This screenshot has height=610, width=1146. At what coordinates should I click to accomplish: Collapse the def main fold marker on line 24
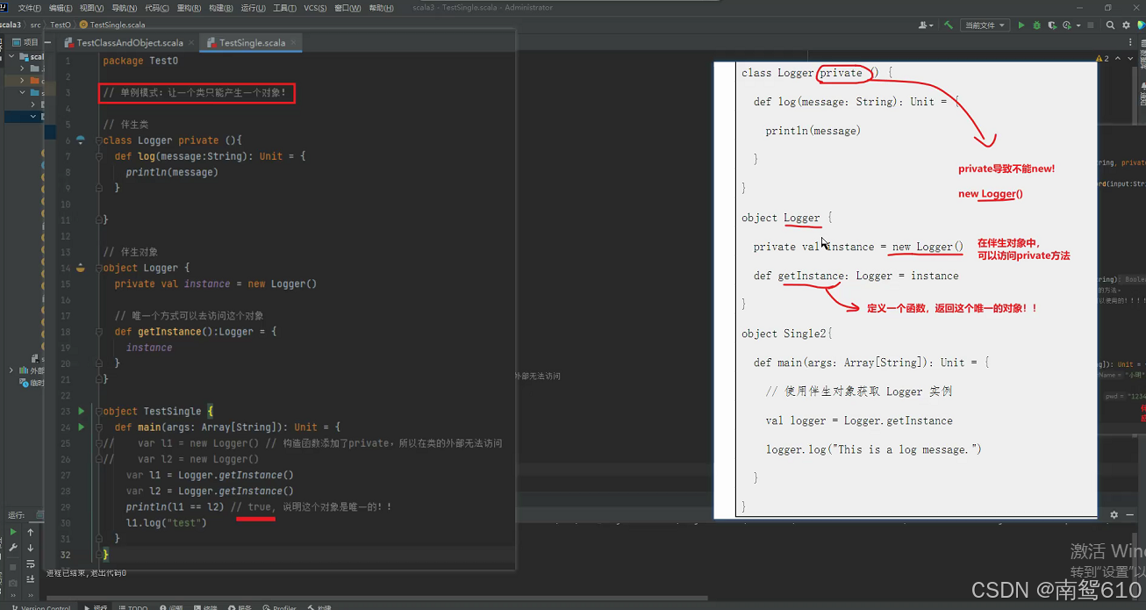[100, 427]
